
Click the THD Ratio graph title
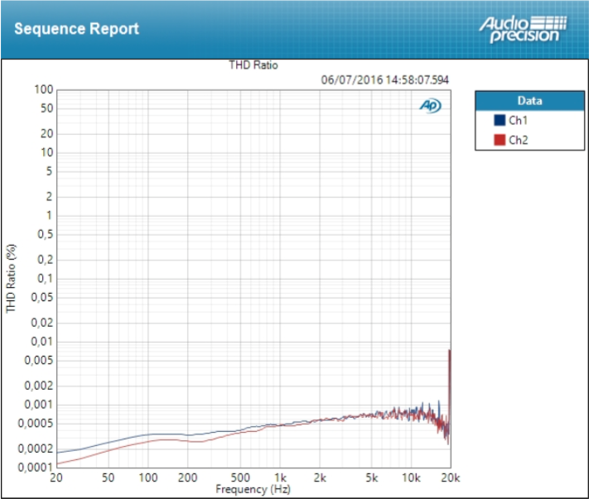[x=253, y=65]
